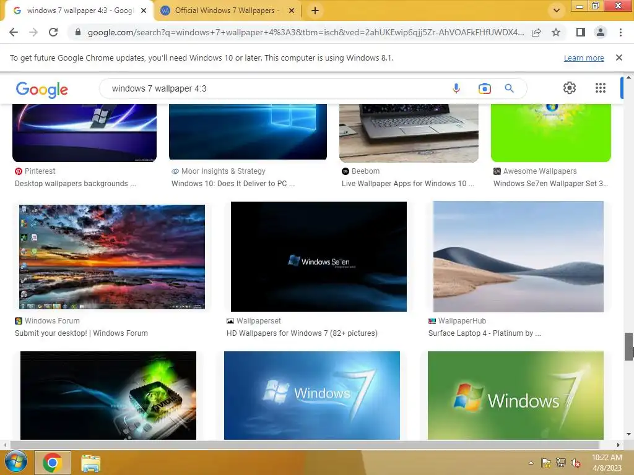Select the sand dunes lake thumbnail

pos(518,257)
